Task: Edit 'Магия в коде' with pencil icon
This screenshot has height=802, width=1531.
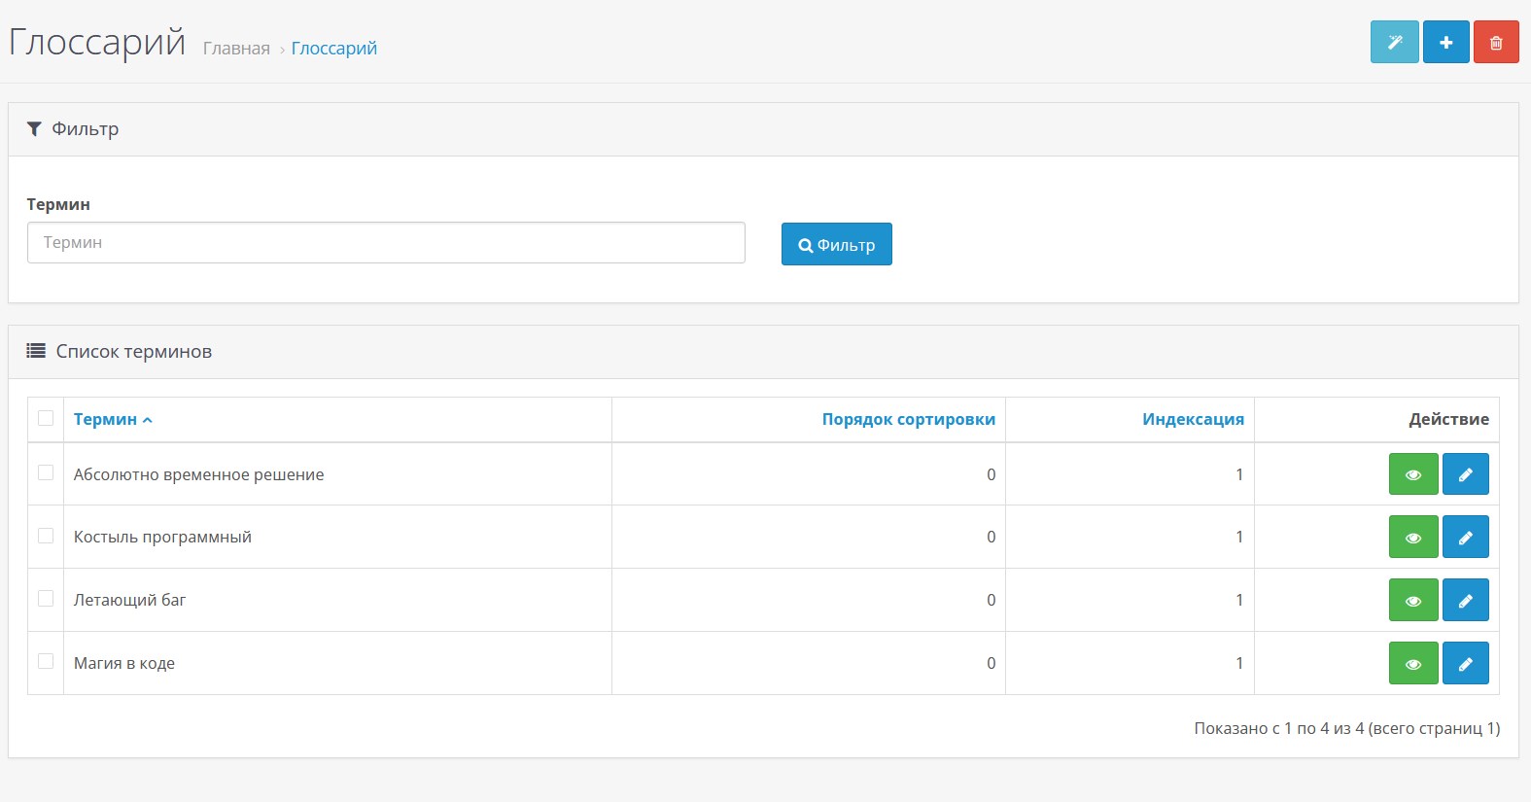Action: (x=1465, y=664)
